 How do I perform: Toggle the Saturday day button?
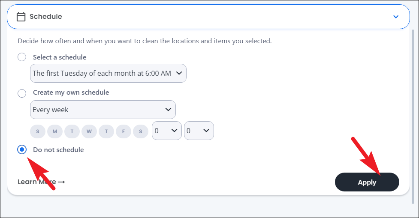[x=141, y=131]
